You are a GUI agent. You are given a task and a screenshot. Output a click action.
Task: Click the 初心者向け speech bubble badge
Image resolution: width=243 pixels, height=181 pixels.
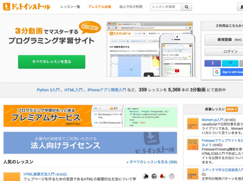coord(90,28)
